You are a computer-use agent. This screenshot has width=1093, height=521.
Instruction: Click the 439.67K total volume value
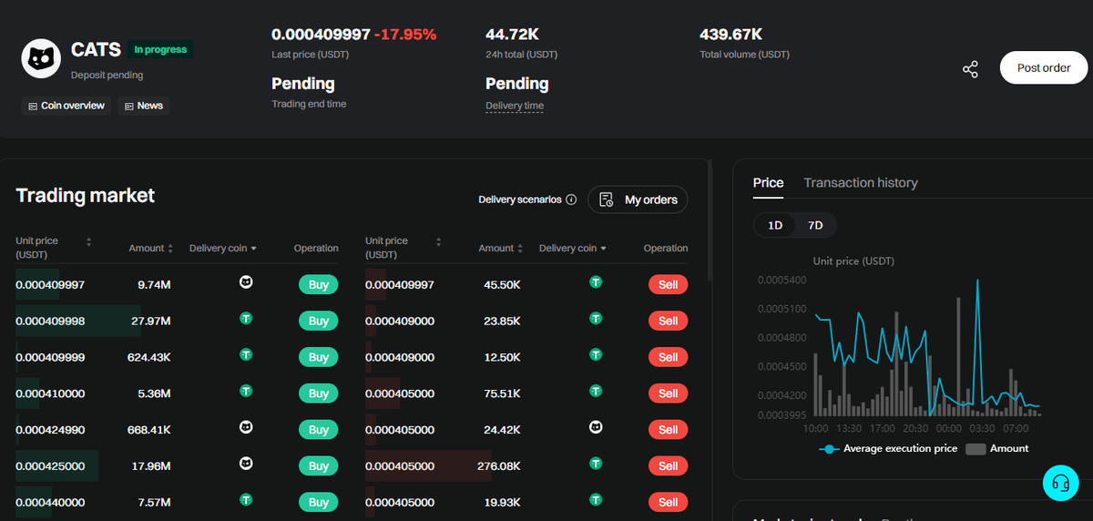pos(730,35)
